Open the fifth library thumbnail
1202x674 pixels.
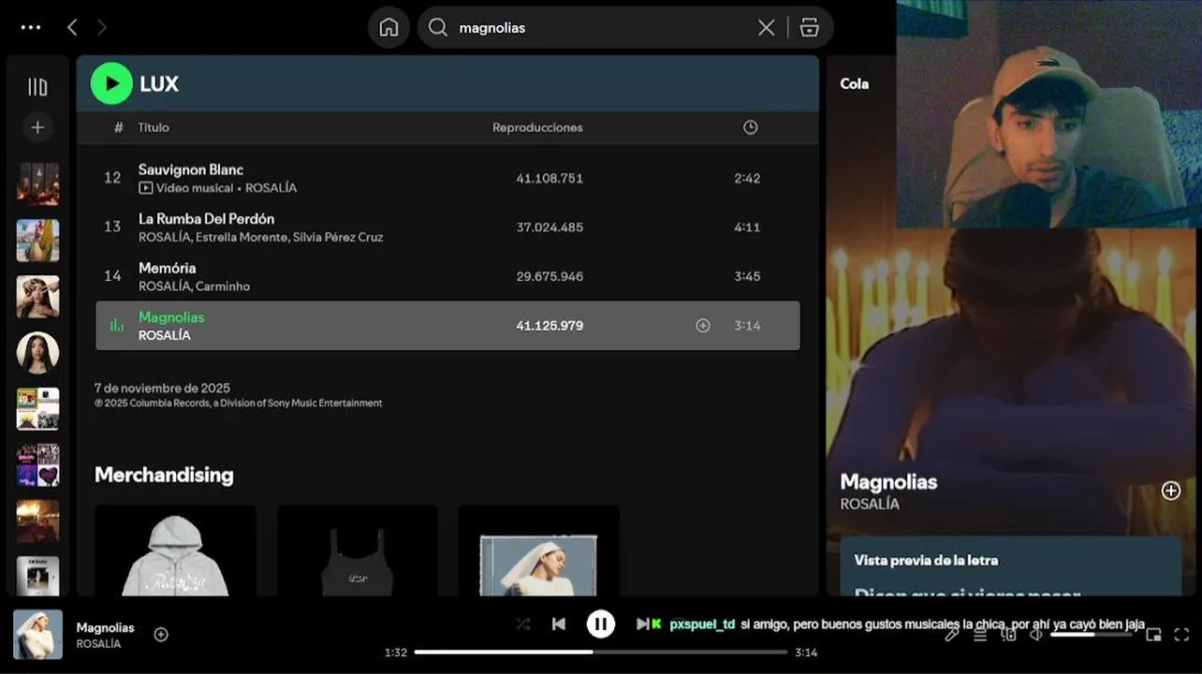click(x=37, y=408)
